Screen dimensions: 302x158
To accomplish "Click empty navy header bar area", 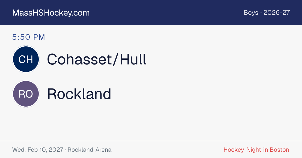I will click(x=166, y=13).
